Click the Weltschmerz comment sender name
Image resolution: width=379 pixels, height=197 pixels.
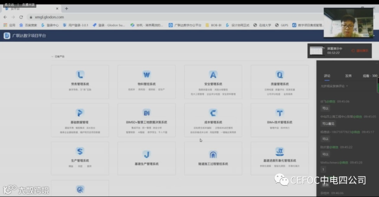click(334, 162)
